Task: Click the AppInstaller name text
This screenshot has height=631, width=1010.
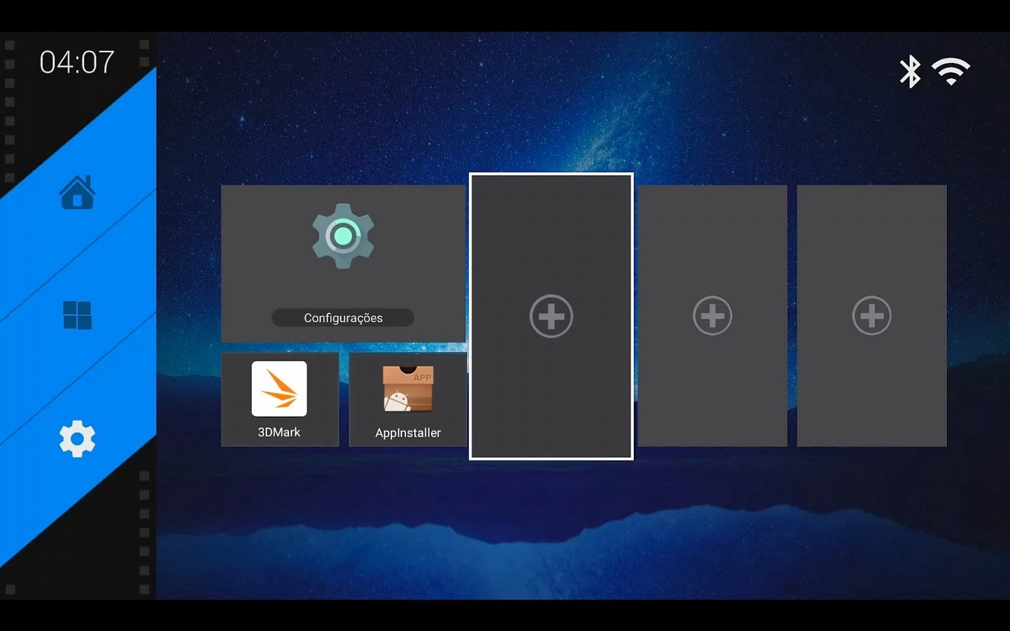Action: [408, 433]
